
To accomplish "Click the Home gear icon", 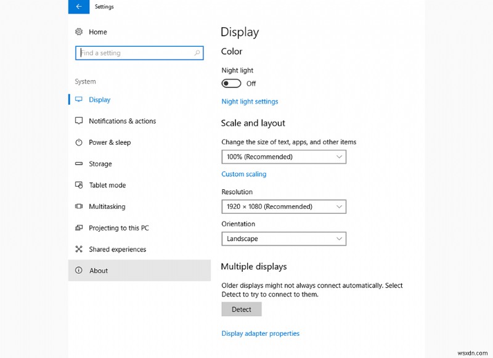I will point(79,31).
